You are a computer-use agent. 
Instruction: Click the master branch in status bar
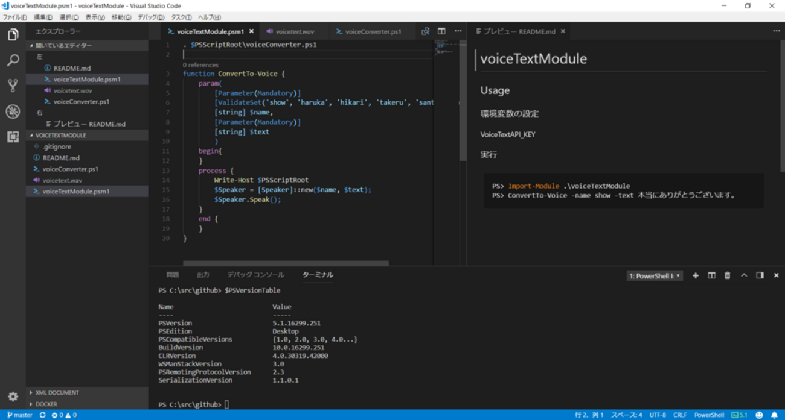click(19, 415)
